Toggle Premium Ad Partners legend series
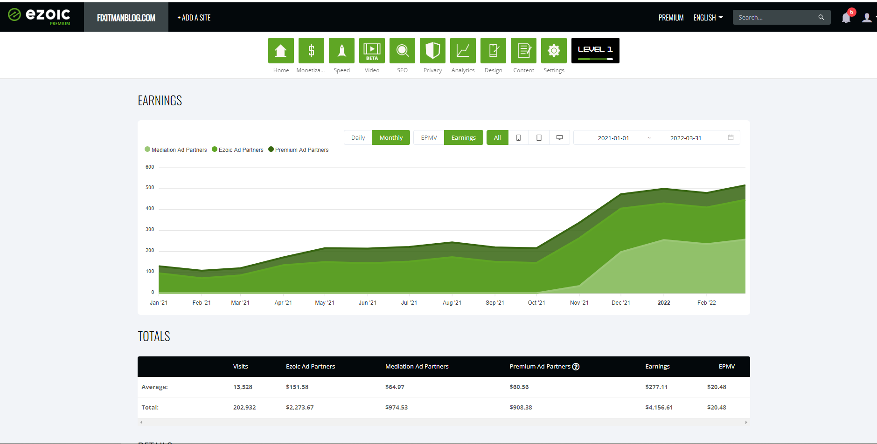The image size is (877, 444). coord(299,150)
